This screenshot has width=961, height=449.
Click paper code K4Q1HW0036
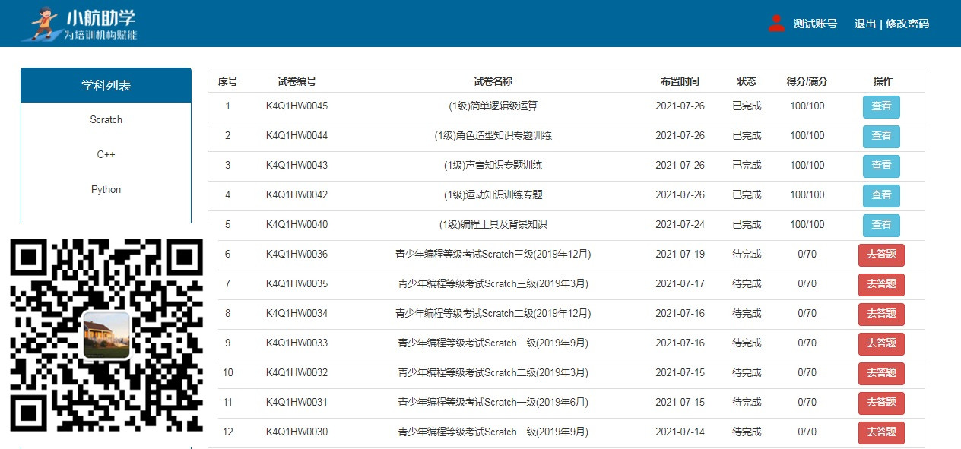click(x=297, y=255)
